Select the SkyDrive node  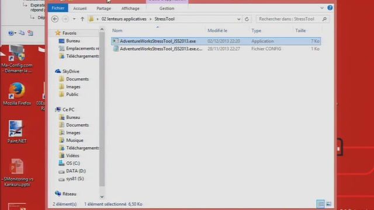[71, 71]
